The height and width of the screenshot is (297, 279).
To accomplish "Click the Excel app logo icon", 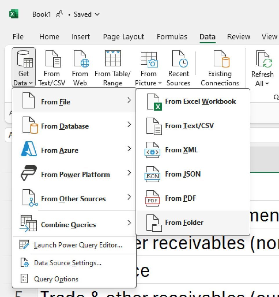I will pos(14,14).
